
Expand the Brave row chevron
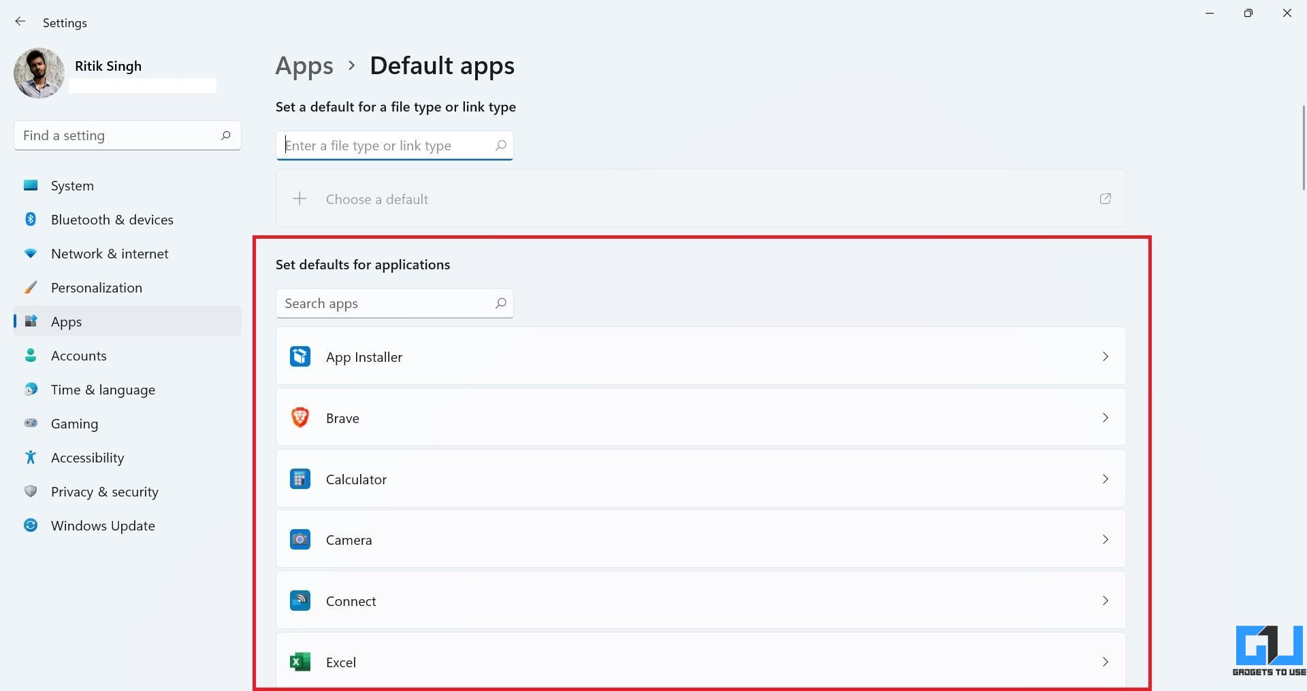point(1106,418)
